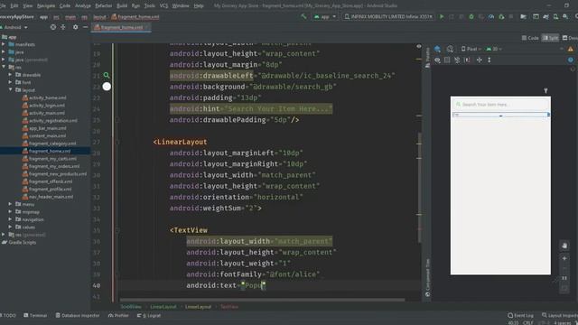Click the inspections eye icon at editor top-right
Image resolution: width=578 pixels, height=325 pixels.
click(x=419, y=46)
